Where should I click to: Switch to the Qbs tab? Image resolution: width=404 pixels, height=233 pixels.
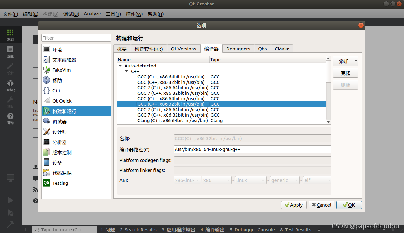point(262,49)
